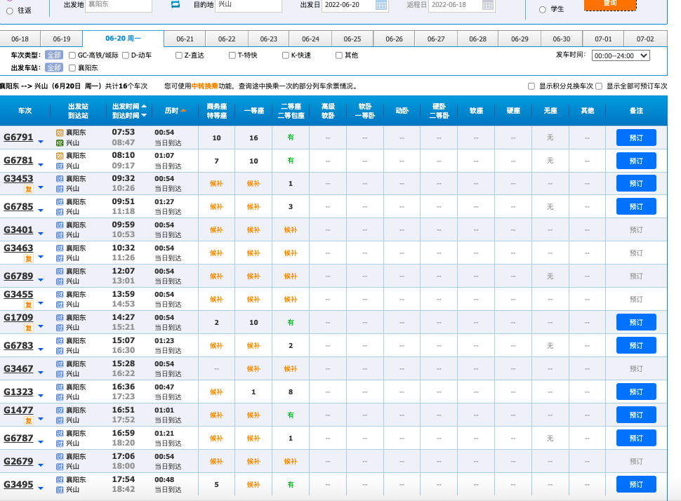Sort ascending by 出发时间 arrow
The image size is (681, 501).
click(144, 106)
